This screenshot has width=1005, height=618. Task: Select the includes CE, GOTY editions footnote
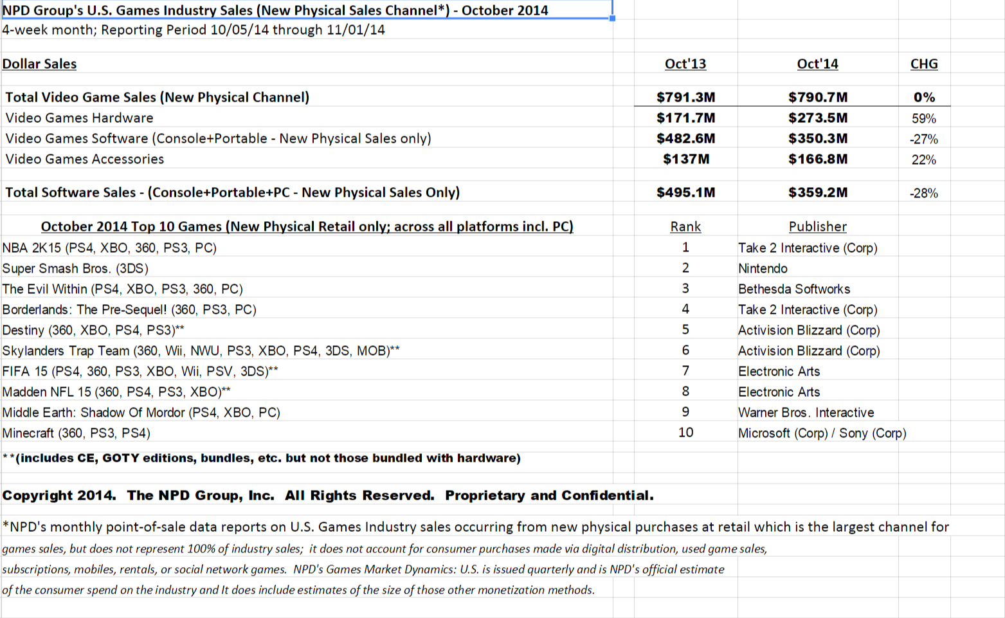(x=262, y=458)
